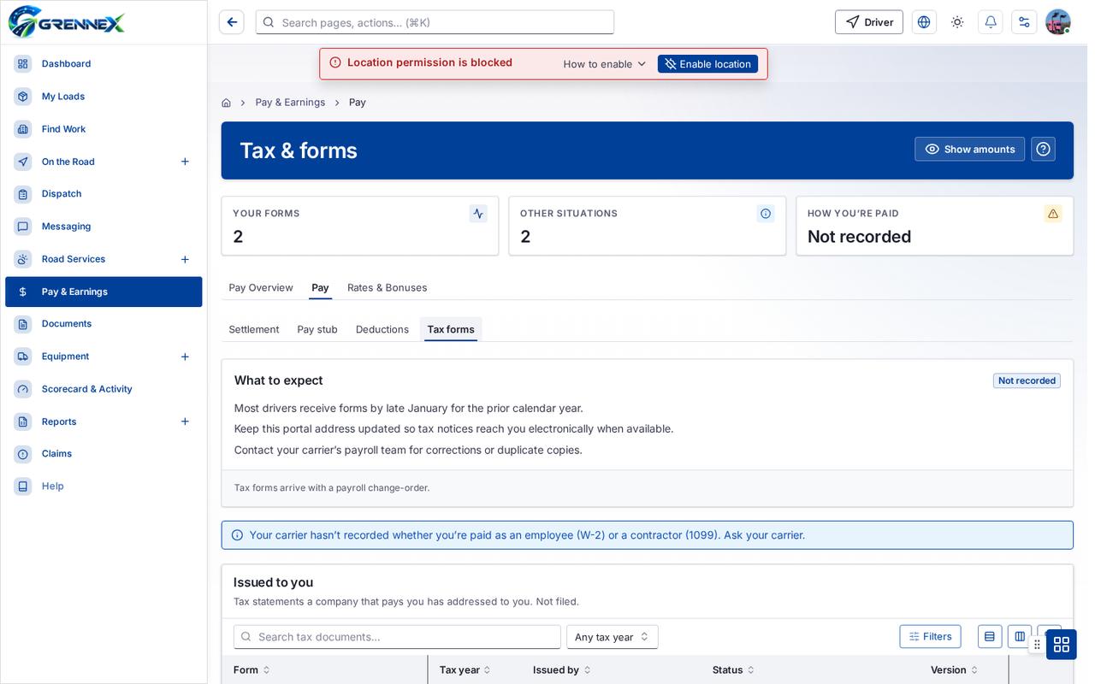This screenshot has height=684, width=1095.
Task: Click the Enable location button
Action: pyautogui.click(x=707, y=64)
